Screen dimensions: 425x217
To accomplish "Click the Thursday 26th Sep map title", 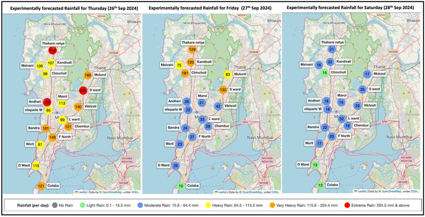I will pos(74,8).
